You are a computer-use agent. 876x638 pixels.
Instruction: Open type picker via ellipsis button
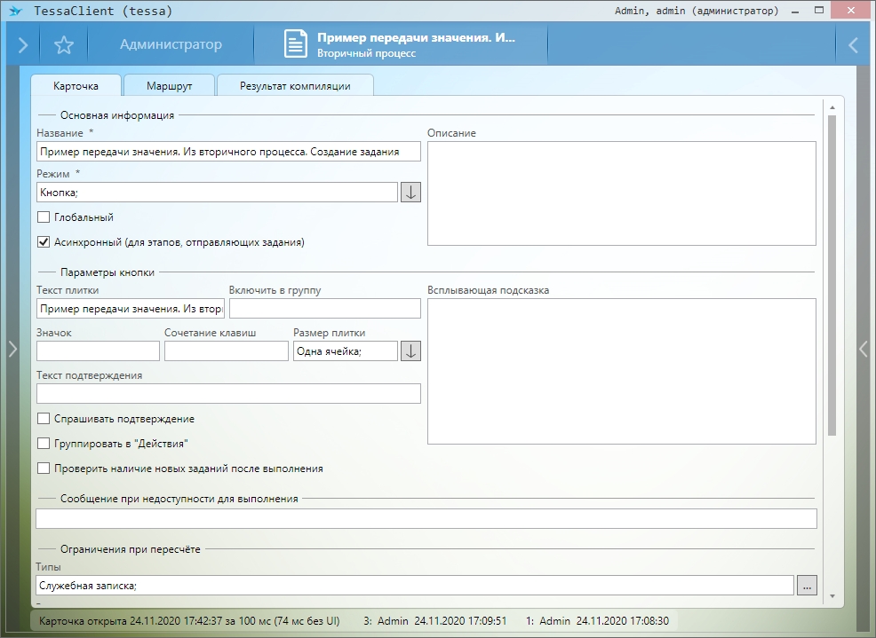(x=806, y=585)
